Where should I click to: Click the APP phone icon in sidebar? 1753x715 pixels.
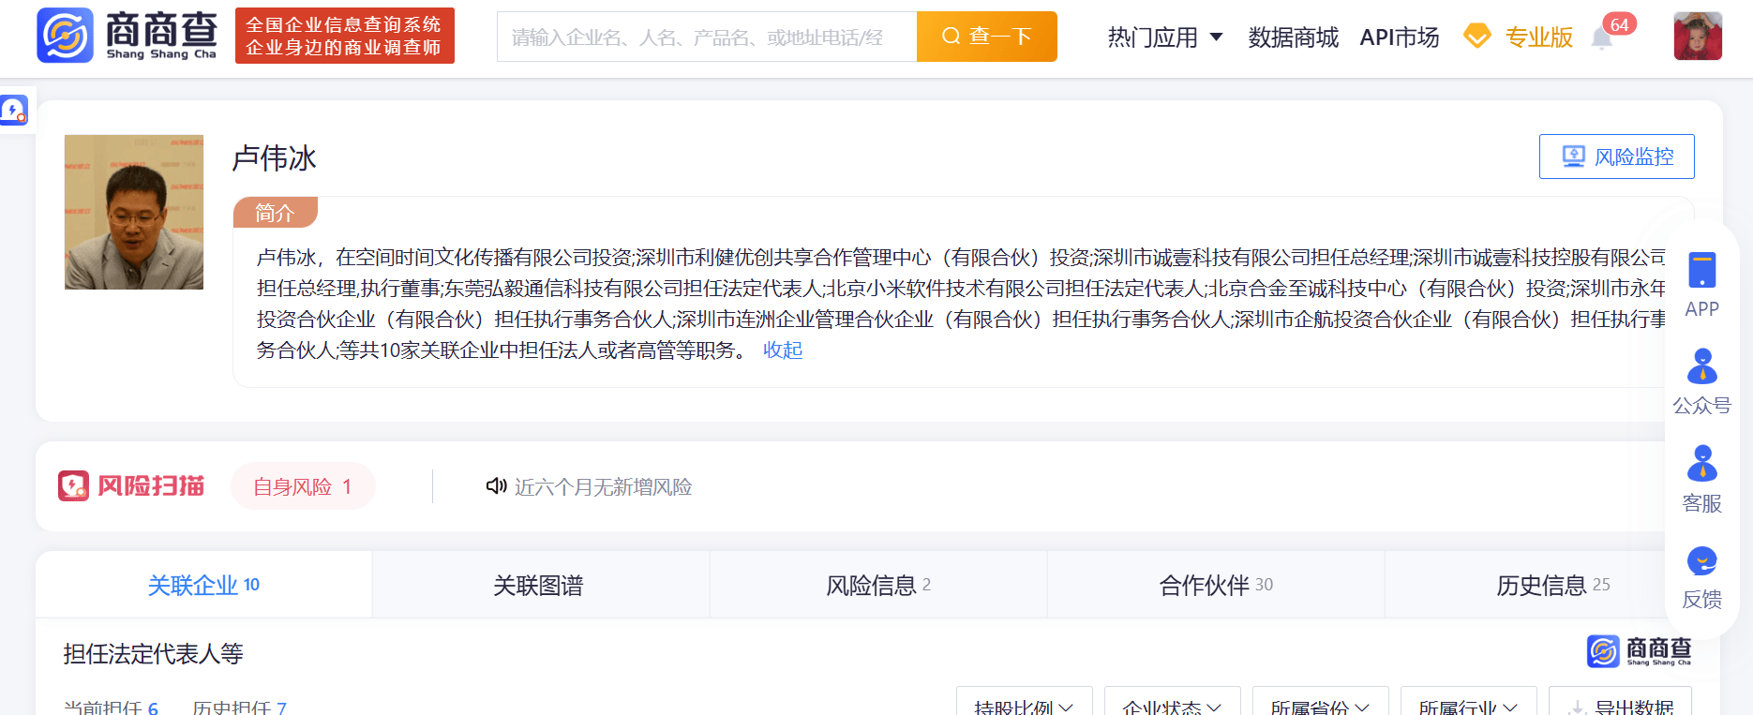[x=1701, y=270]
